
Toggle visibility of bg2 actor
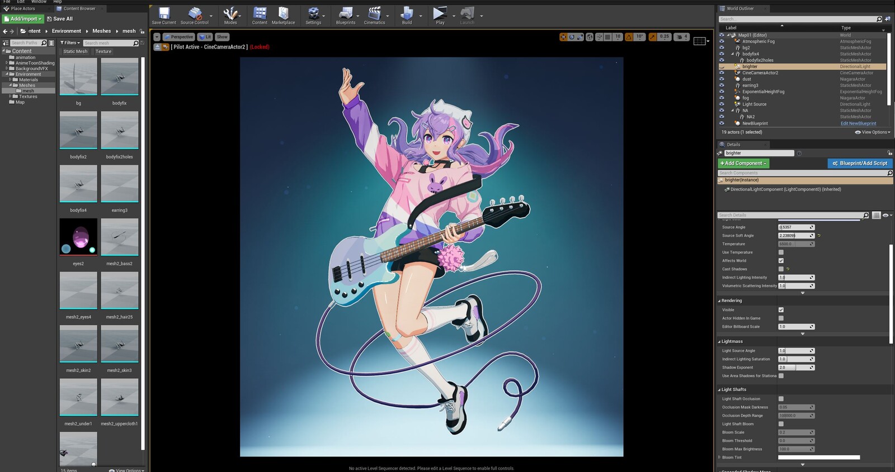(722, 47)
